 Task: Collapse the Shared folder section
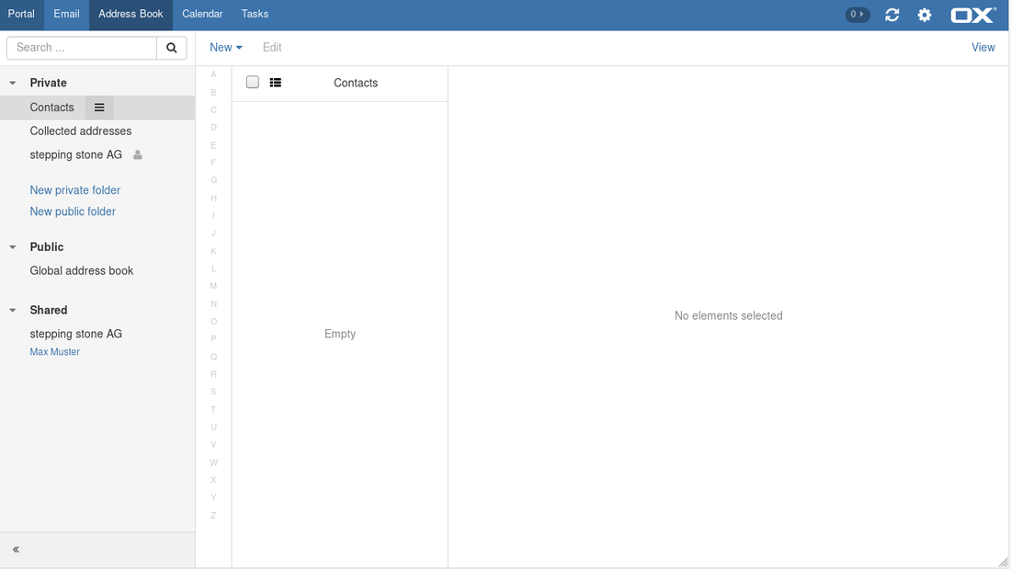(13, 311)
